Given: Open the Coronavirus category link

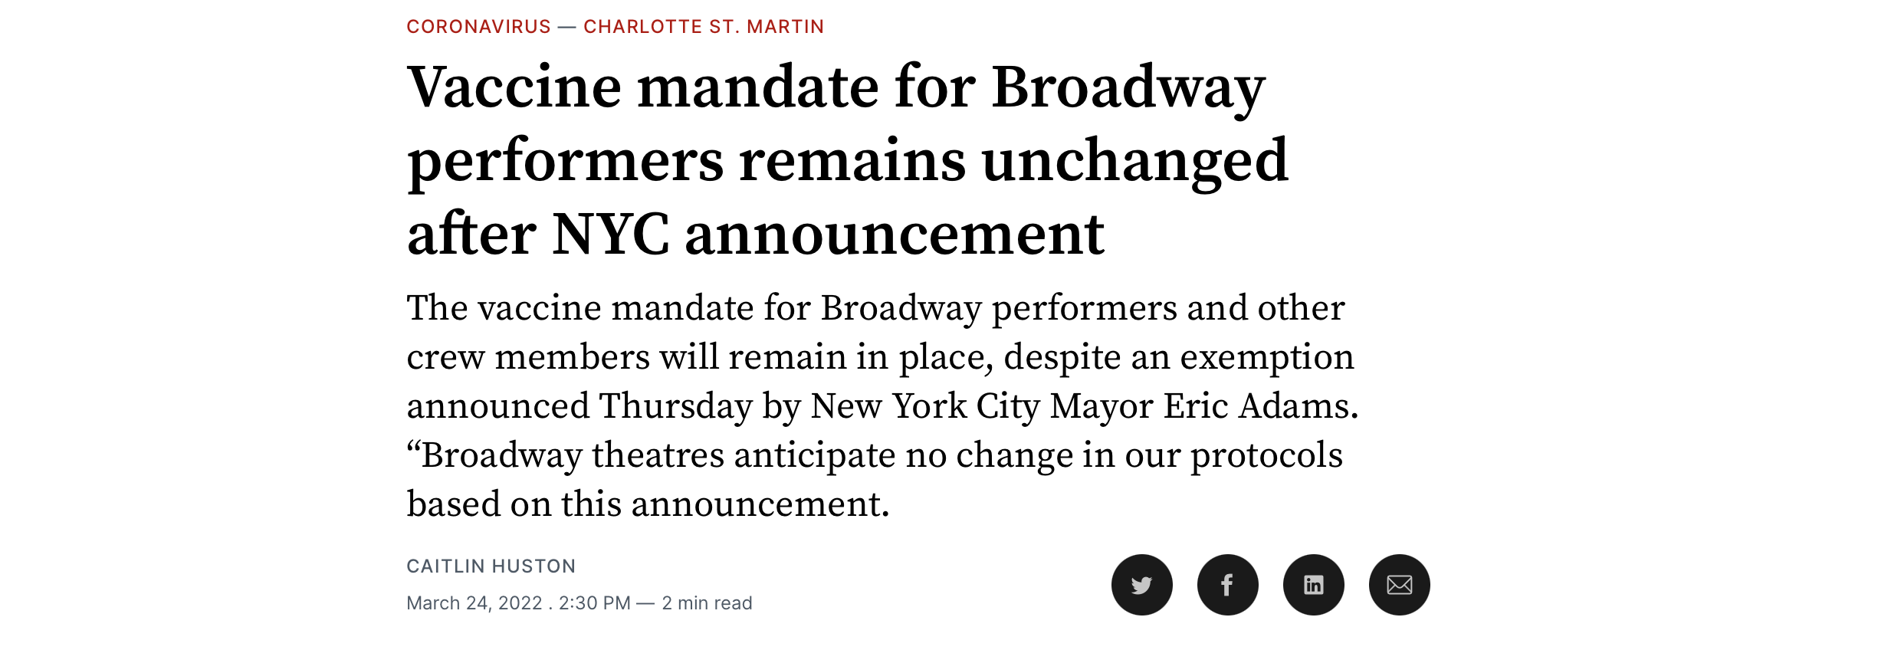Looking at the screenshot, I should coord(478,27).
